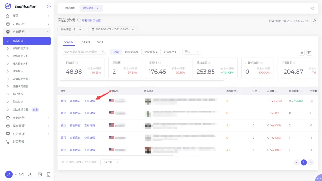
Task: Select page 1 in pagination
Action: (303, 162)
